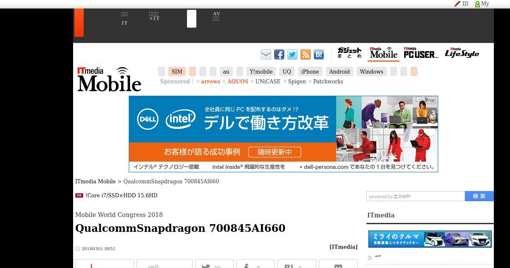510x268 pixels.
Task: Click the email envelope share icon
Action: point(266,54)
